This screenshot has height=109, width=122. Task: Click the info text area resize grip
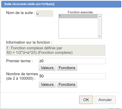[104, 55]
